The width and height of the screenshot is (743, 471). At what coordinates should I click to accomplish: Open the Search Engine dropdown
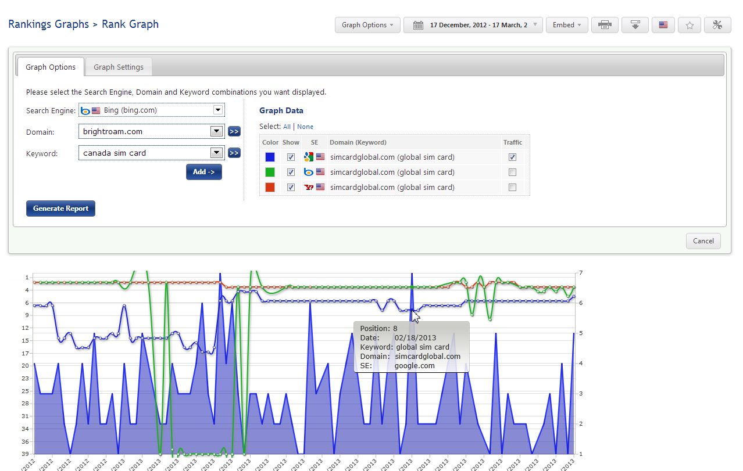[217, 110]
